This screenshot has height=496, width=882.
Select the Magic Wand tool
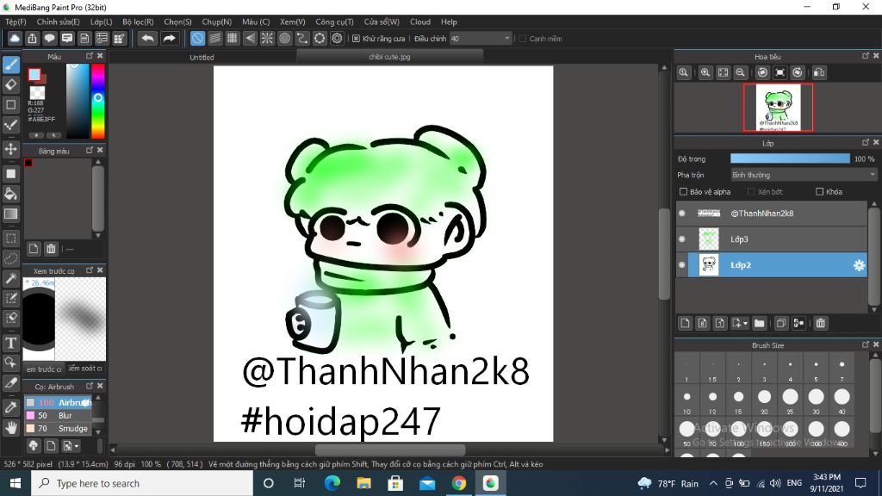coord(10,278)
